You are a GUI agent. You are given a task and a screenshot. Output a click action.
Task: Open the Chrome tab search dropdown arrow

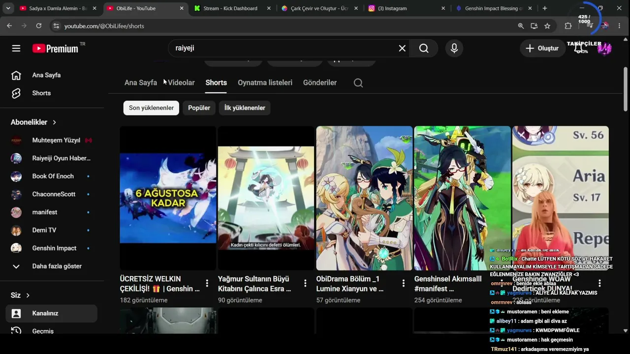[x=8, y=8]
